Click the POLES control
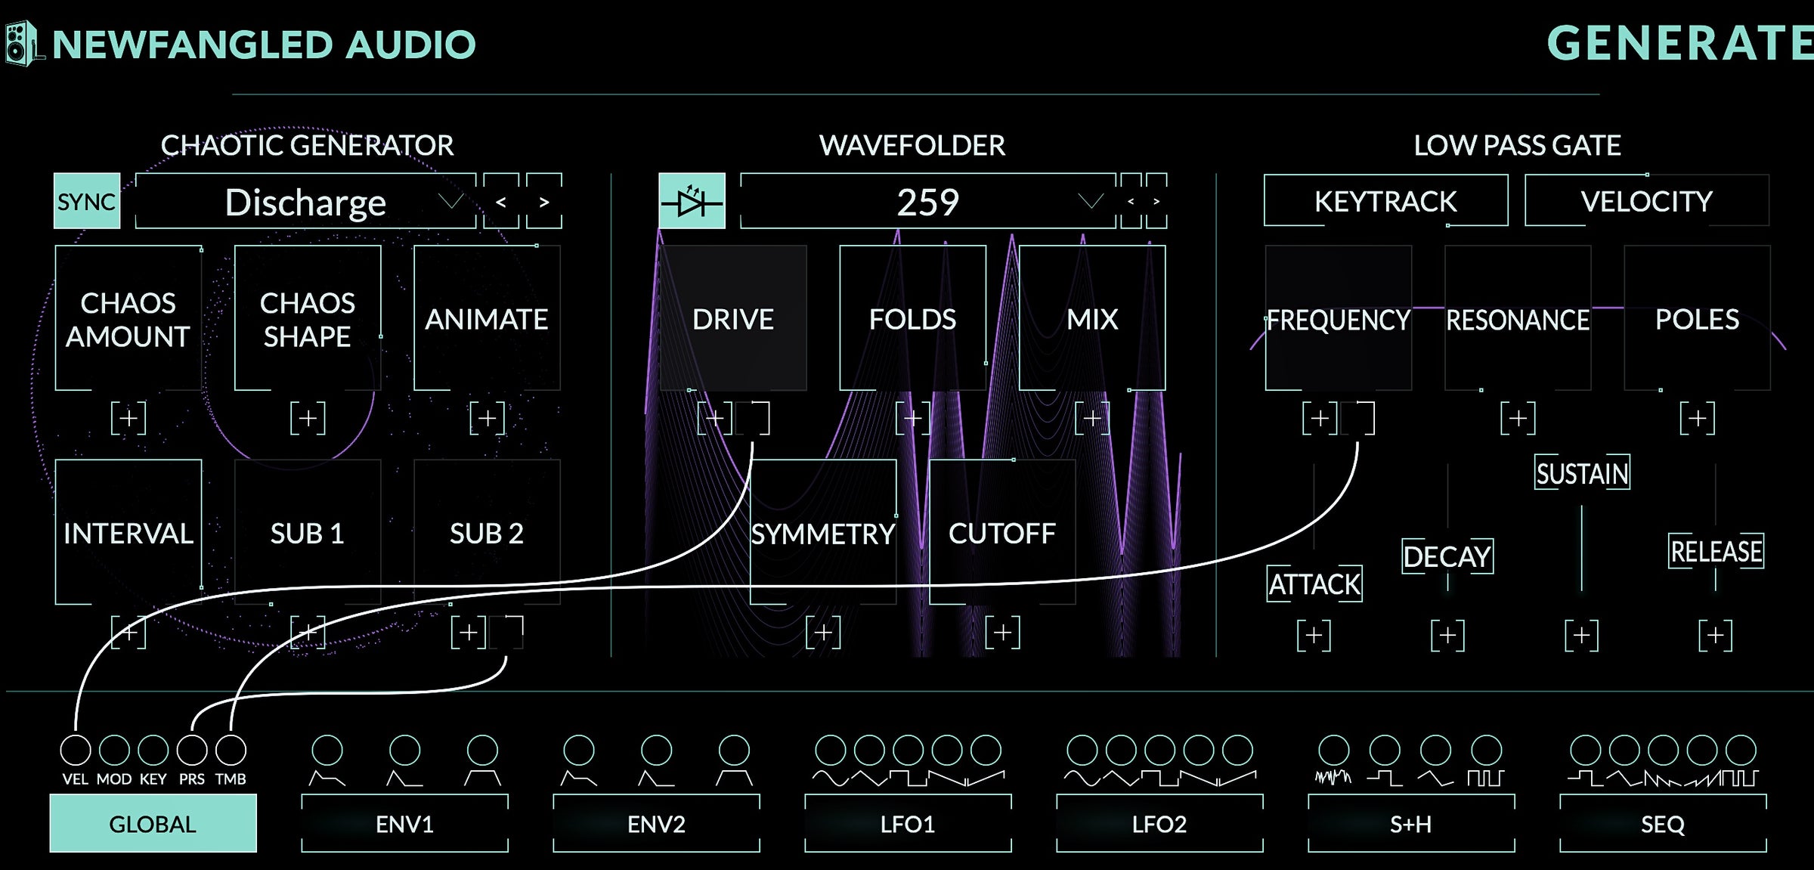The image size is (1814, 870). point(1698,318)
